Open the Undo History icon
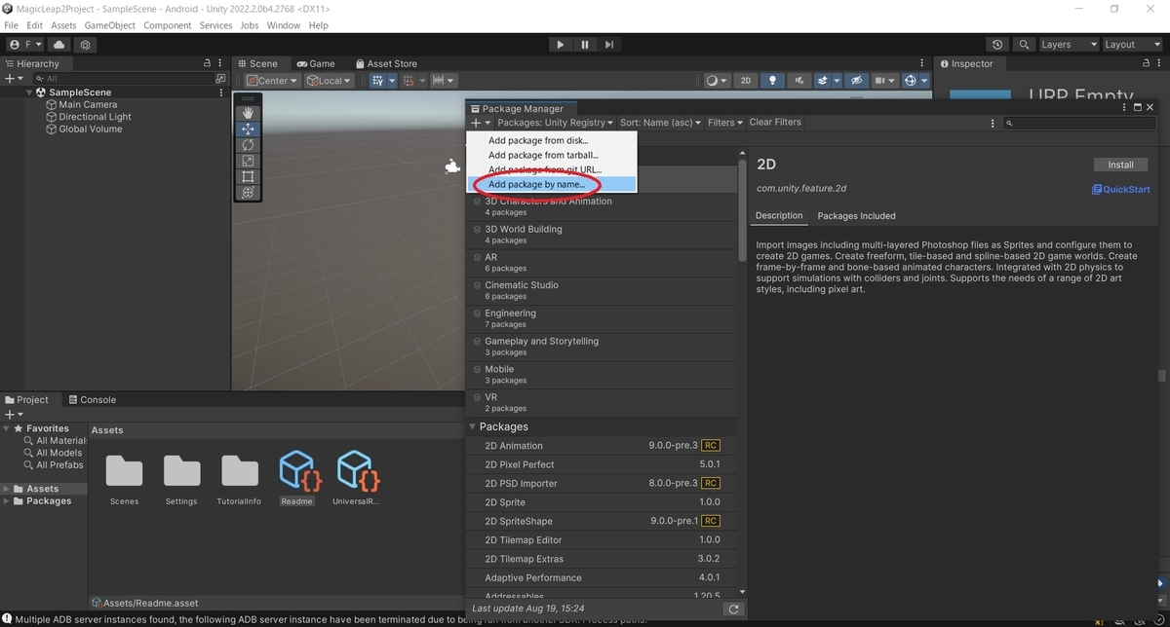1170x627 pixels. pos(996,45)
